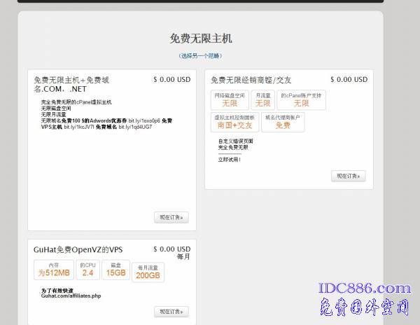
Task: Click the IDC886.com watermark logo
Action: click(364, 289)
